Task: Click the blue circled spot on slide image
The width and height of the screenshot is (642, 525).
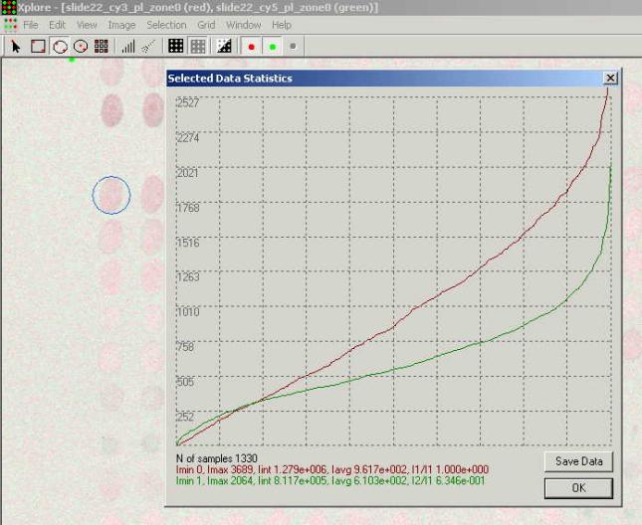Action: [111, 195]
